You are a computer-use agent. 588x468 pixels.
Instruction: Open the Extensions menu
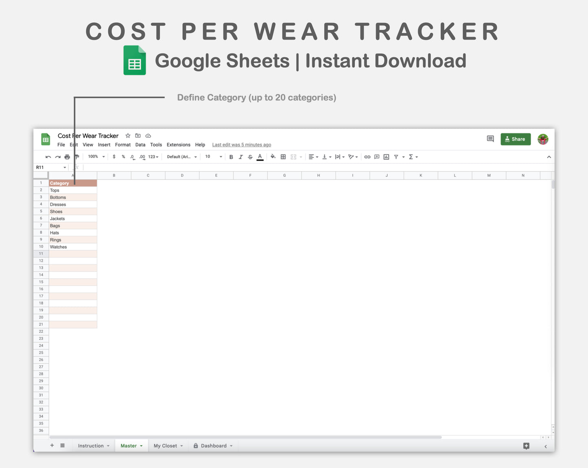pyautogui.click(x=178, y=145)
